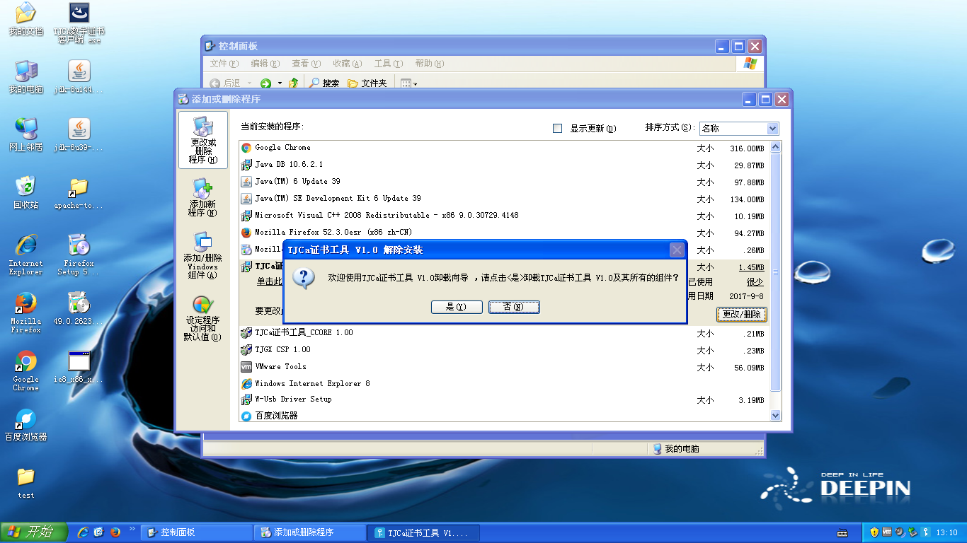Viewport: 967px width, 543px height.
Task: Open ie8_x86_x... desktop icon
Action: point(79,367)
